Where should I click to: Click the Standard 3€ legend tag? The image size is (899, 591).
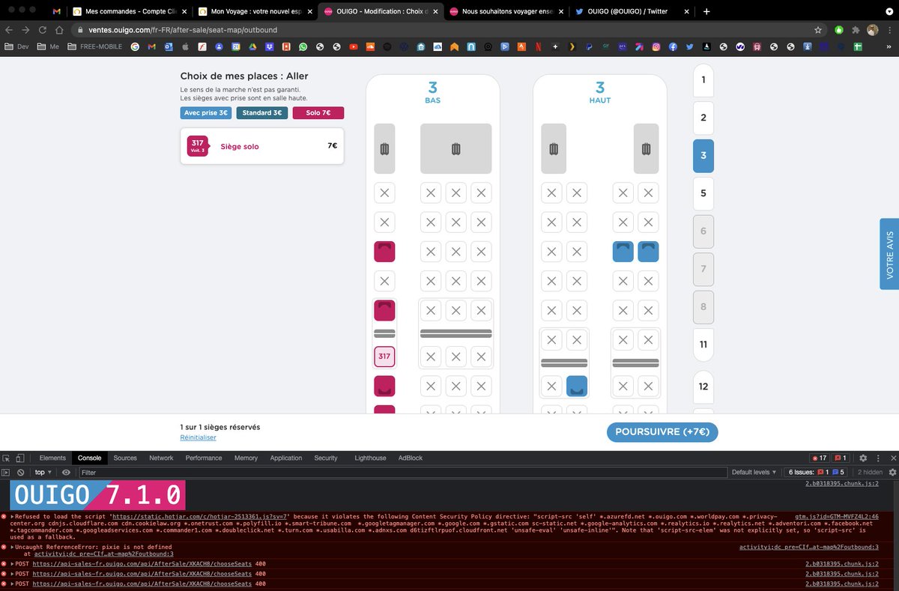coord(261,113)
